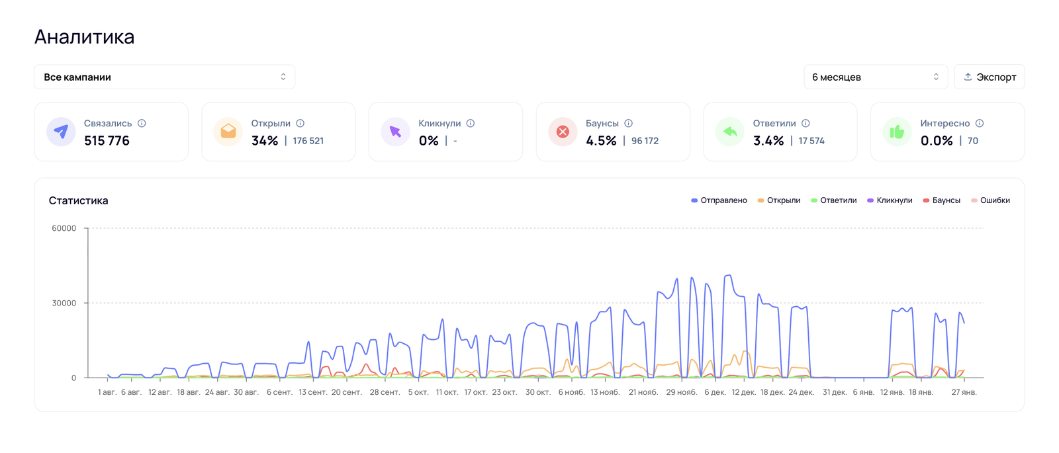Click info icon next to Ответили

[806, 123]
